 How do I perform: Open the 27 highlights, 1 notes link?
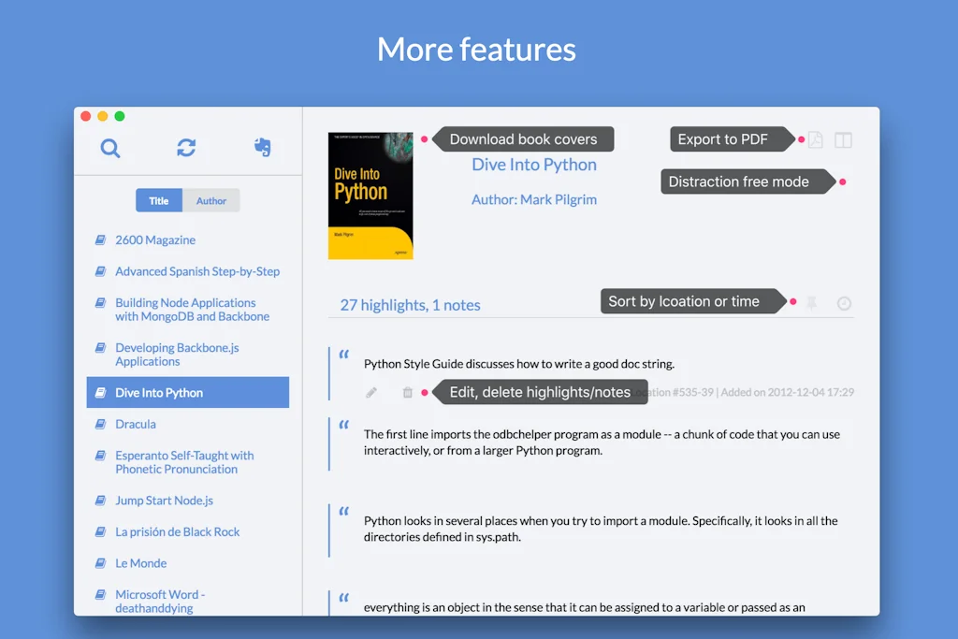pyautogui.click(x=409, y=305)
